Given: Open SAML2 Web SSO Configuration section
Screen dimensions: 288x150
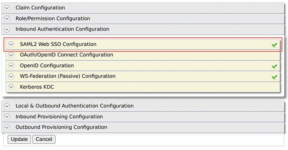Looking at the screenshot, I should pyautogui.click(x=143, y=45).
